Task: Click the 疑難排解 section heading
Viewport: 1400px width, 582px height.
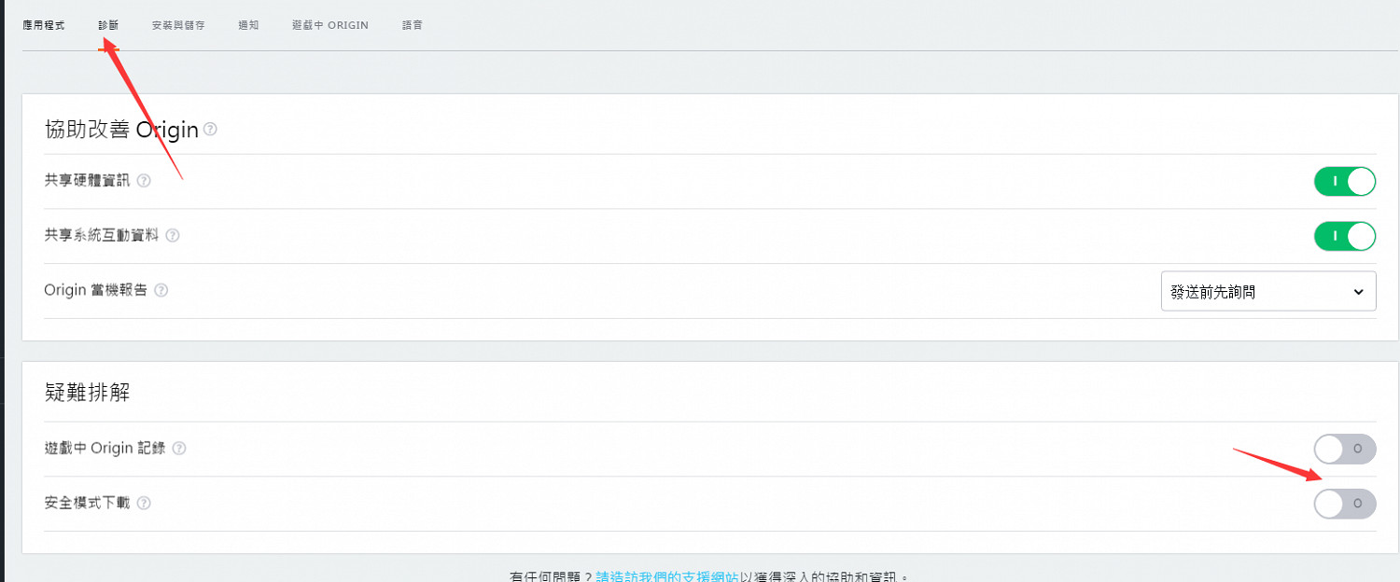Action: tap(87, 393)
